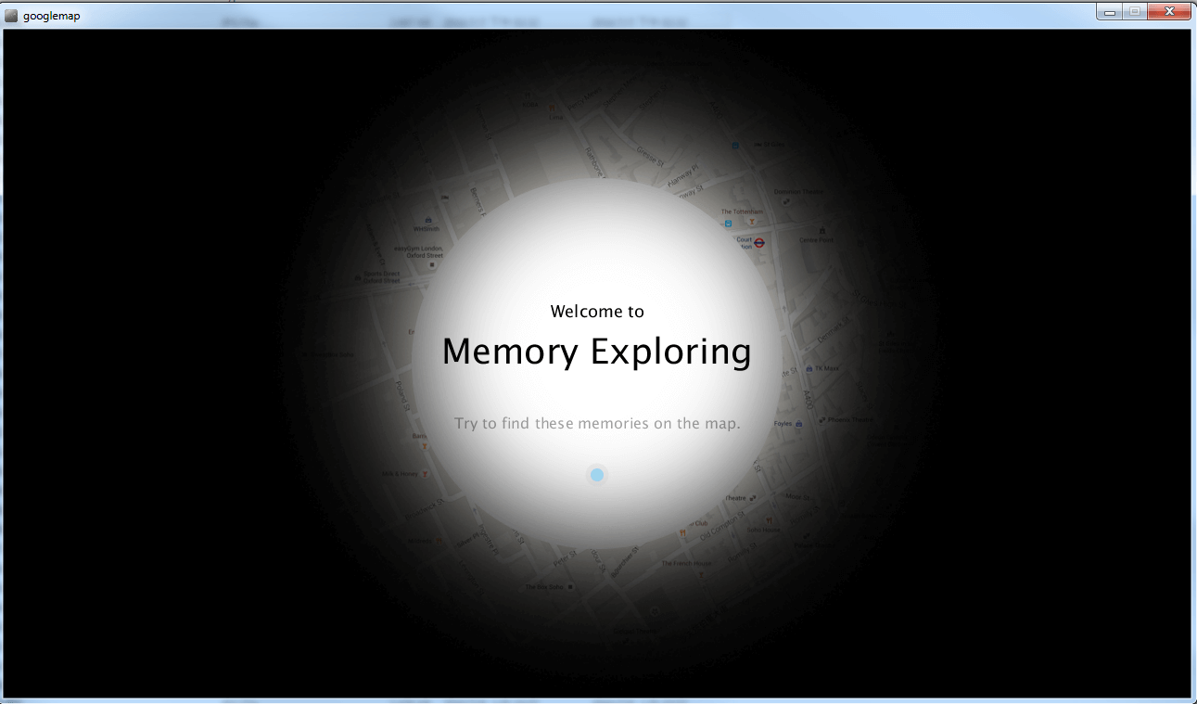This screenshot has width=1197, height=704.
Task: Click the Memory Exploring heading
Action: coord(597,352)
